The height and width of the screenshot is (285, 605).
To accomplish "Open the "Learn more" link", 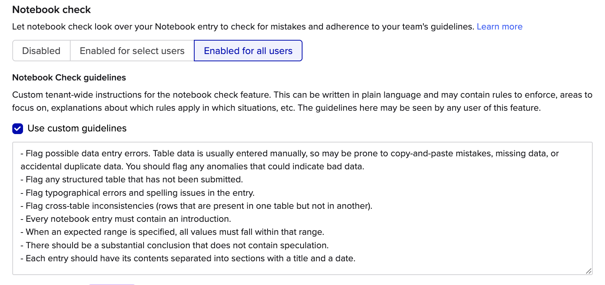I will [499, 27].
